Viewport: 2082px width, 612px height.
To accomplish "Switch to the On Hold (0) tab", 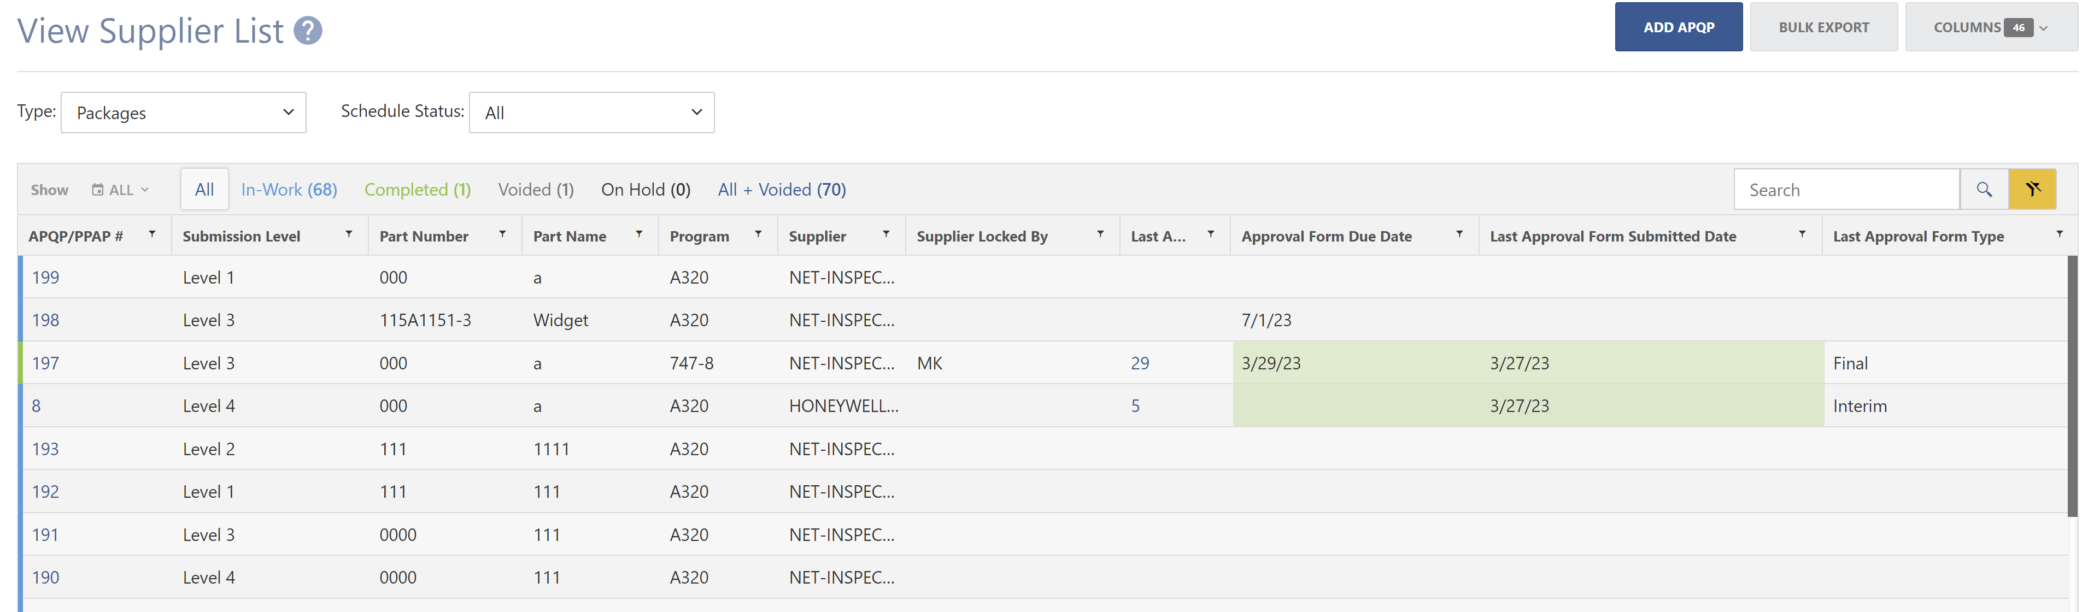I will point(646,189).
